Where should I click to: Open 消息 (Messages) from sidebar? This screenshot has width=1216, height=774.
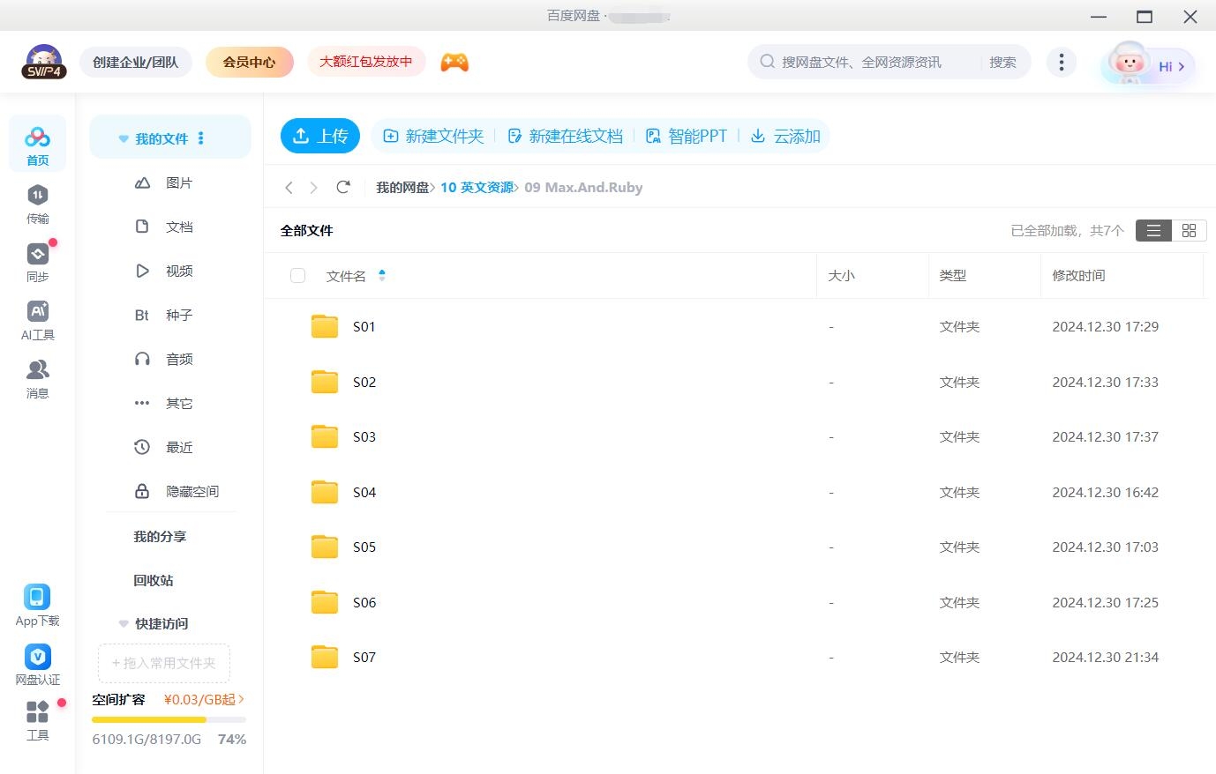(x=37, y=377)
